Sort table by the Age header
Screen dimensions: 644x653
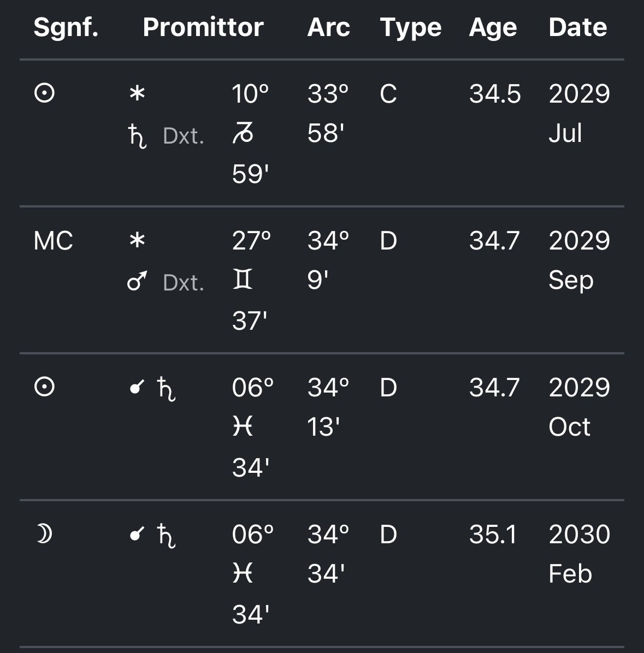point(493,28)
